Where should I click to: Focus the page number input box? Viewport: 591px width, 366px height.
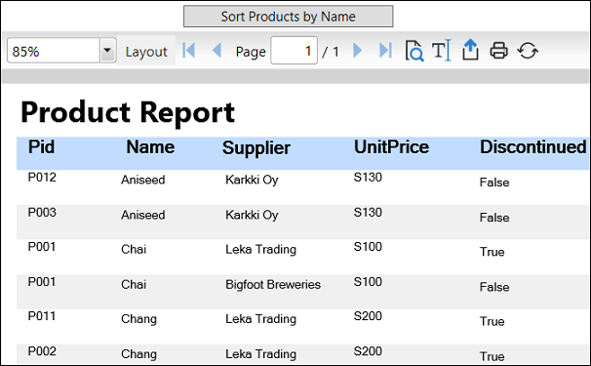[x=294, y=50]
